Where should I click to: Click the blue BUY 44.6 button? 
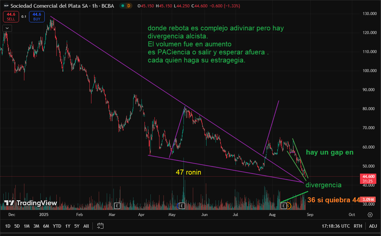(37, 17)
